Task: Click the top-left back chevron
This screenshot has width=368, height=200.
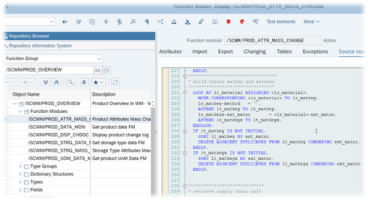Action: [7, 6]
